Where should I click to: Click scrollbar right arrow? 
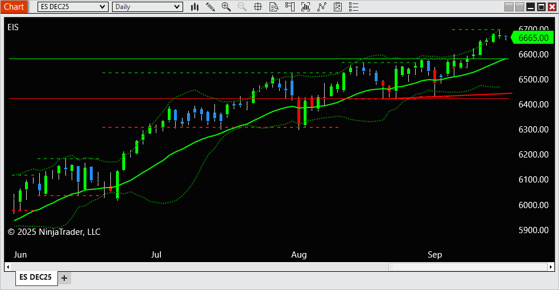(551, 267)
